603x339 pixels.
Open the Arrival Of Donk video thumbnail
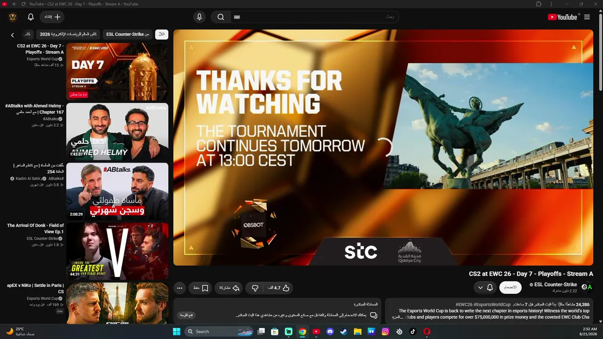pyautogui.click(x=117, y=251)
